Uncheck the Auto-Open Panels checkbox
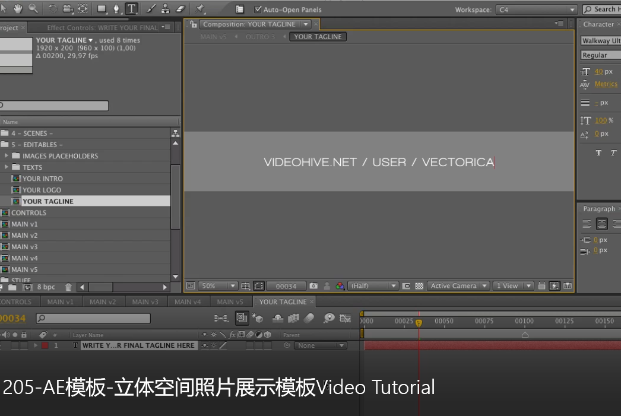621x416 pixels. (x=258, y=9)
